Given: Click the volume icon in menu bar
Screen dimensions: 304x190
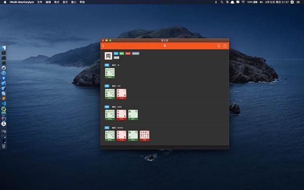Looking at the screenshot, I should point(261,2).
